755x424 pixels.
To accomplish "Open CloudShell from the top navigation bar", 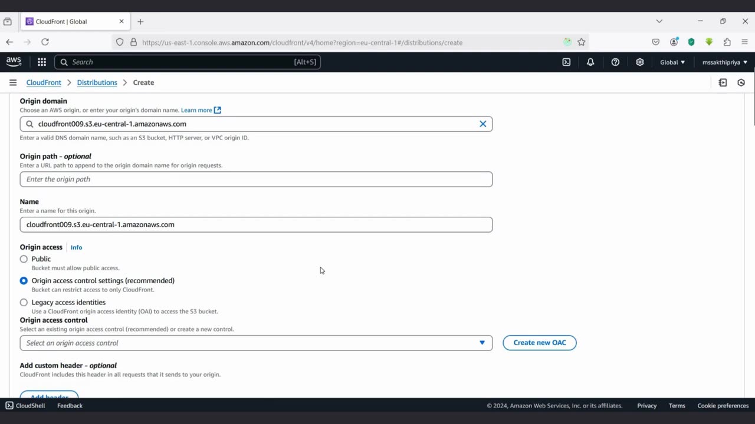I will (x=566, y=62).
